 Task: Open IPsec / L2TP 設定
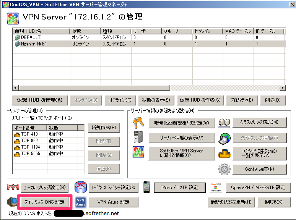[180, 188]
